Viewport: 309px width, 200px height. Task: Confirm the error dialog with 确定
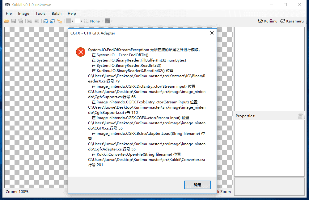pyautogui.click(x=197, y=185)
